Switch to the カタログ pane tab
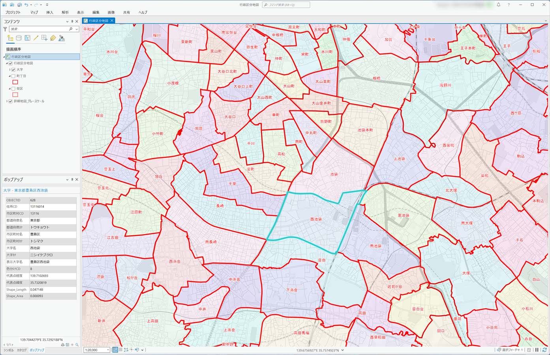Screen dimensions: 550x355 (x=22, y=350)
